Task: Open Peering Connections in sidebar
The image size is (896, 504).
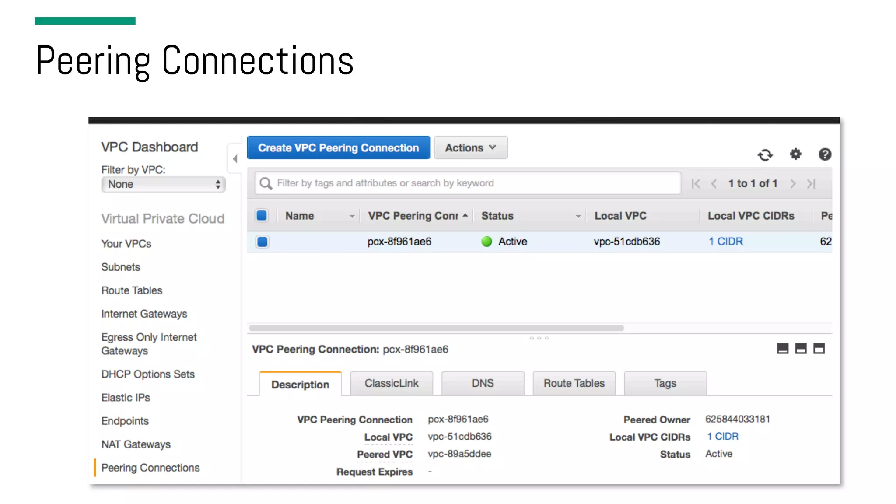Action: (x=150, y=468)
